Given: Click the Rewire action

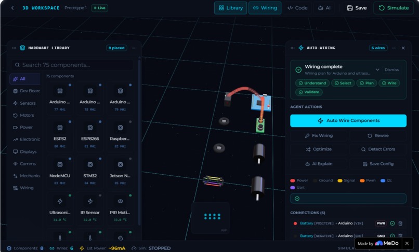Looking at the screenshot, I should point(378,136).
